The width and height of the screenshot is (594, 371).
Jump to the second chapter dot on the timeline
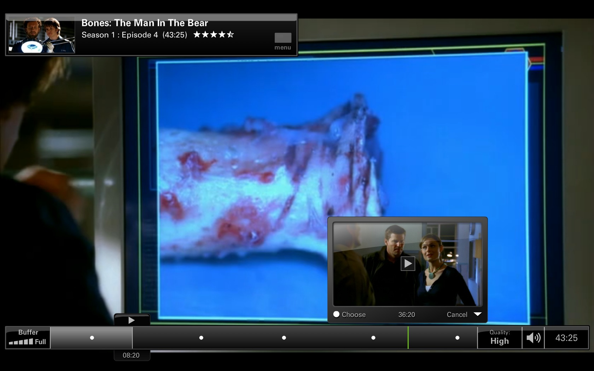click(x=201, y=338)
